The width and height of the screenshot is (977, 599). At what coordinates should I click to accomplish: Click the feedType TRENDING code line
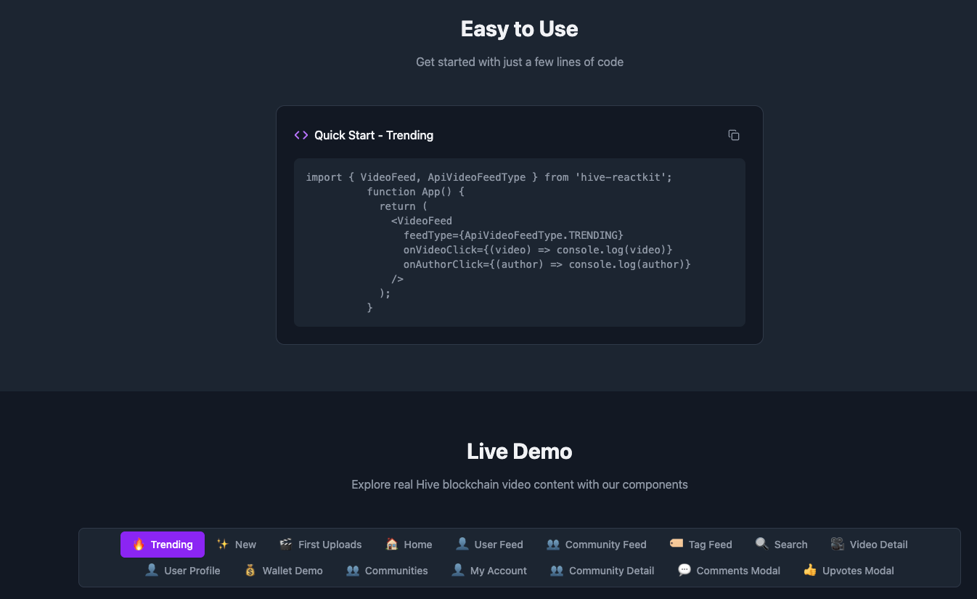(514, 235)
